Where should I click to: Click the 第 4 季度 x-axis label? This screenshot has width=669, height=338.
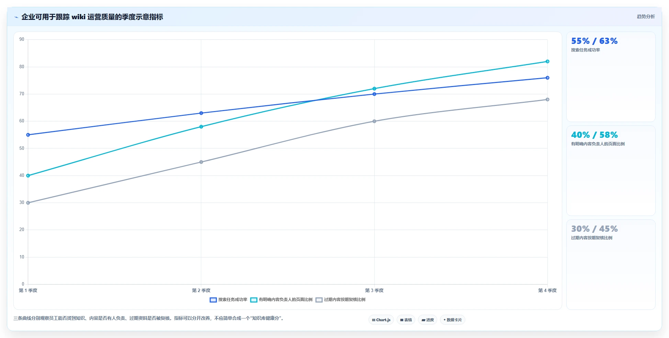pos(547,290)
